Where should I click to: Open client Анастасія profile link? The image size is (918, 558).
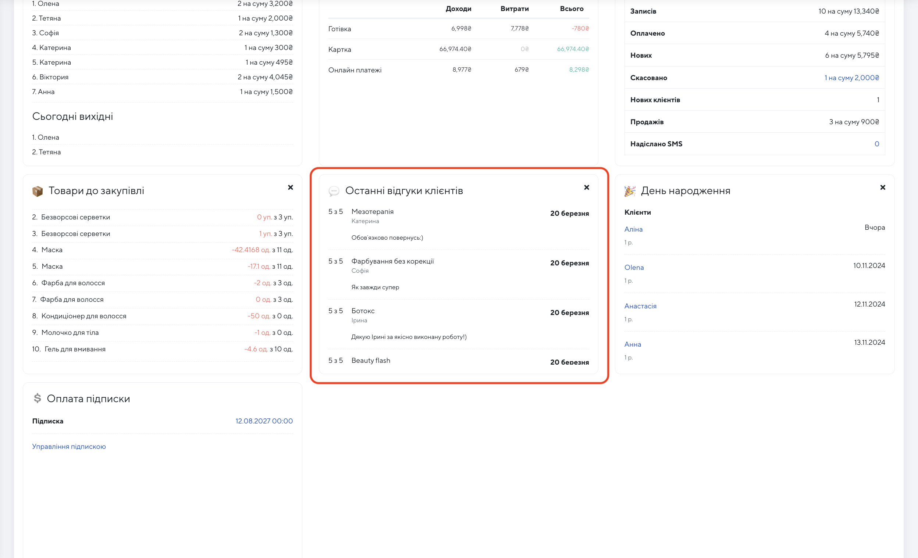(x=640, y=306)
